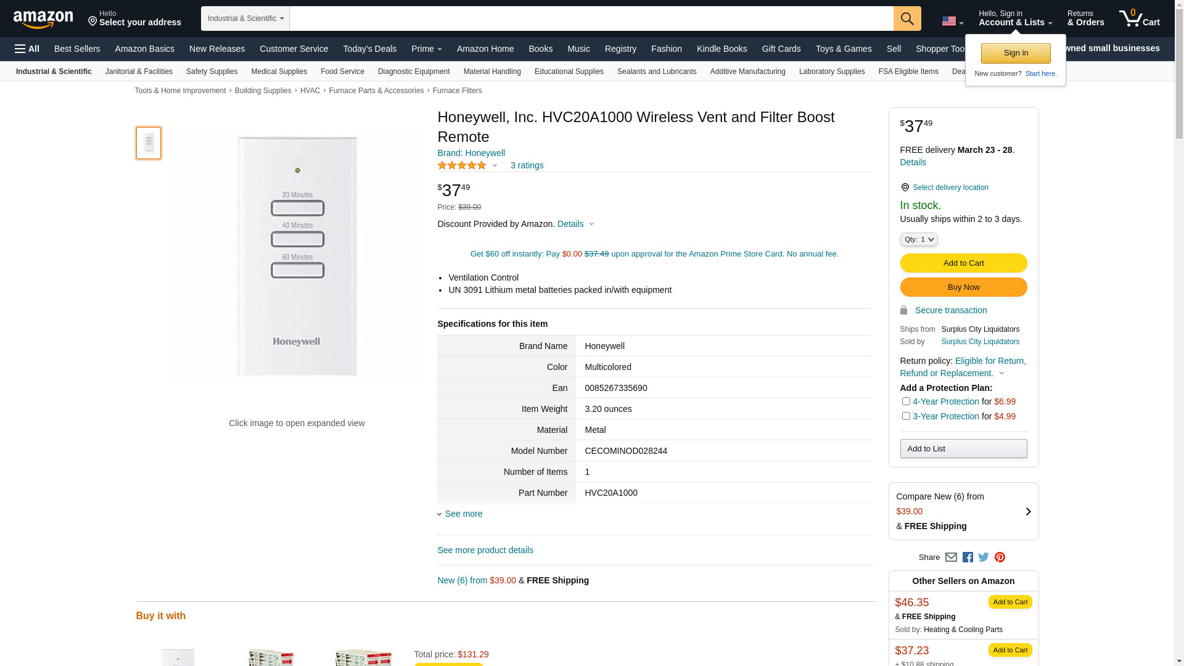Open the Qty quantity dropdown

pyautogui.click(x=919, y=239)
